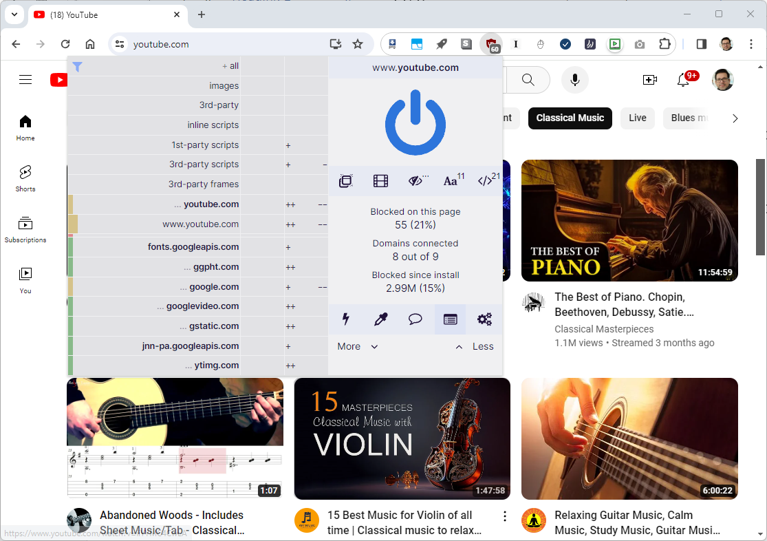
Task: Open YouTube notifications bell
Action: (683, 80)
